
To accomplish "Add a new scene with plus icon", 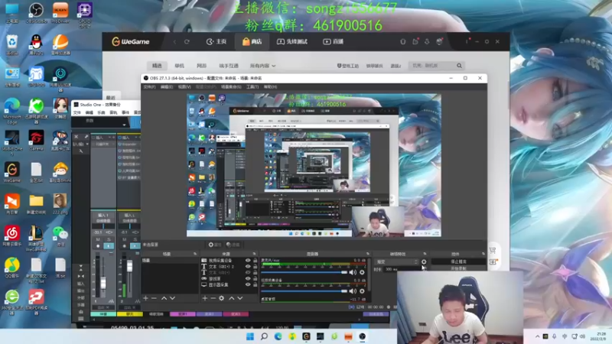I will tap(145, 298).
